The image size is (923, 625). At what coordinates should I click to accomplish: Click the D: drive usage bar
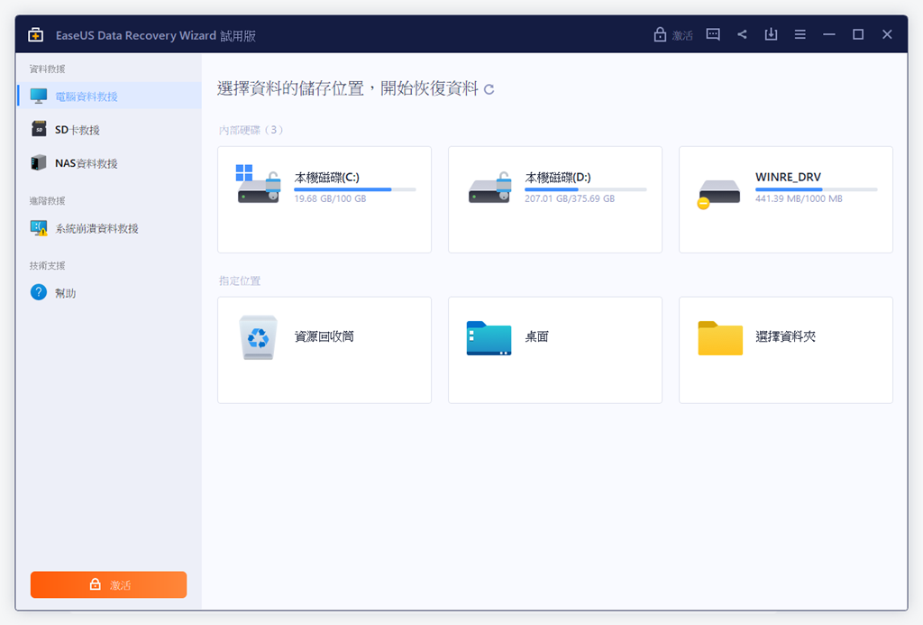(x=586, y=189)
